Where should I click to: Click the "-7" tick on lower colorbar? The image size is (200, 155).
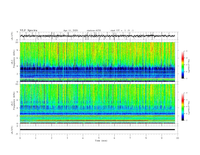point(186,121)
